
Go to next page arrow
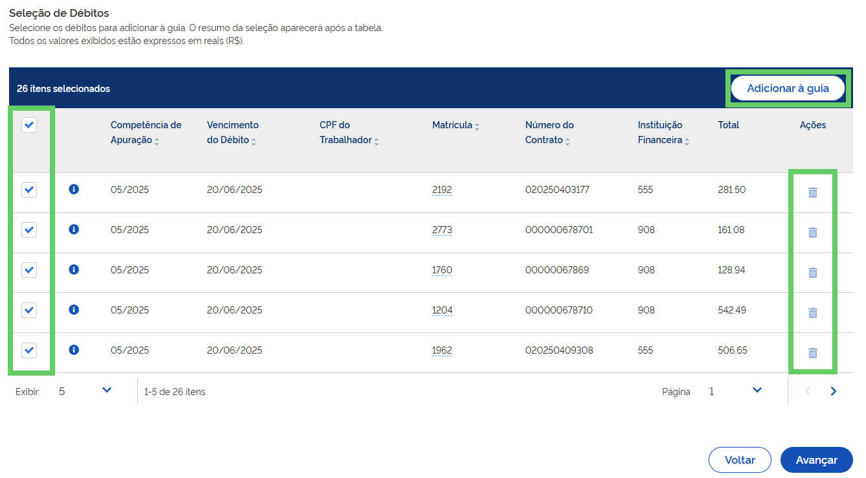click(834, 391)
